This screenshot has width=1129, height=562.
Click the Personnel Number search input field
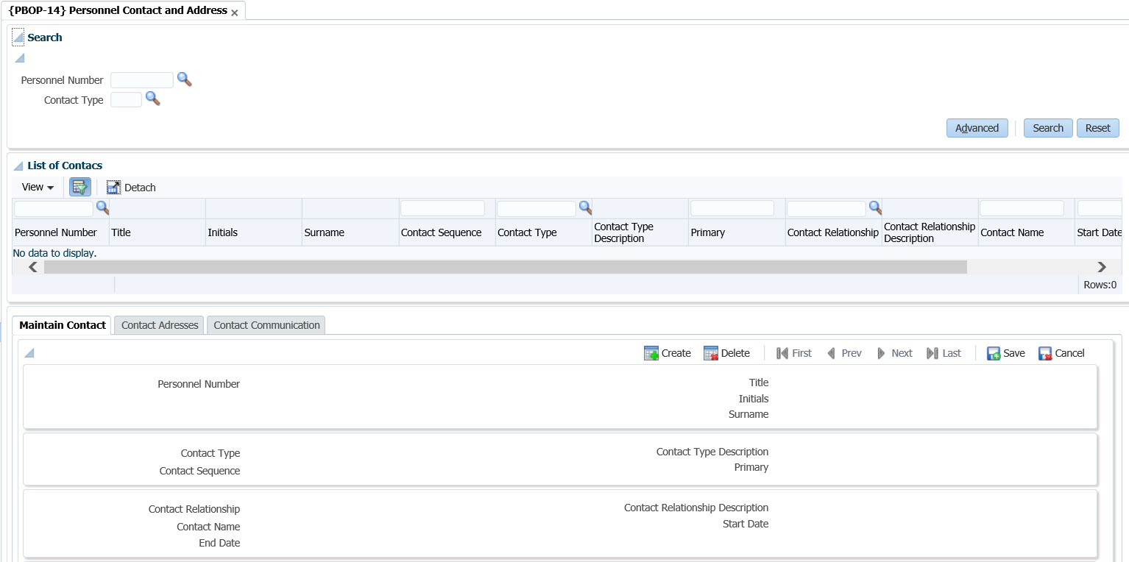[141, 80]
